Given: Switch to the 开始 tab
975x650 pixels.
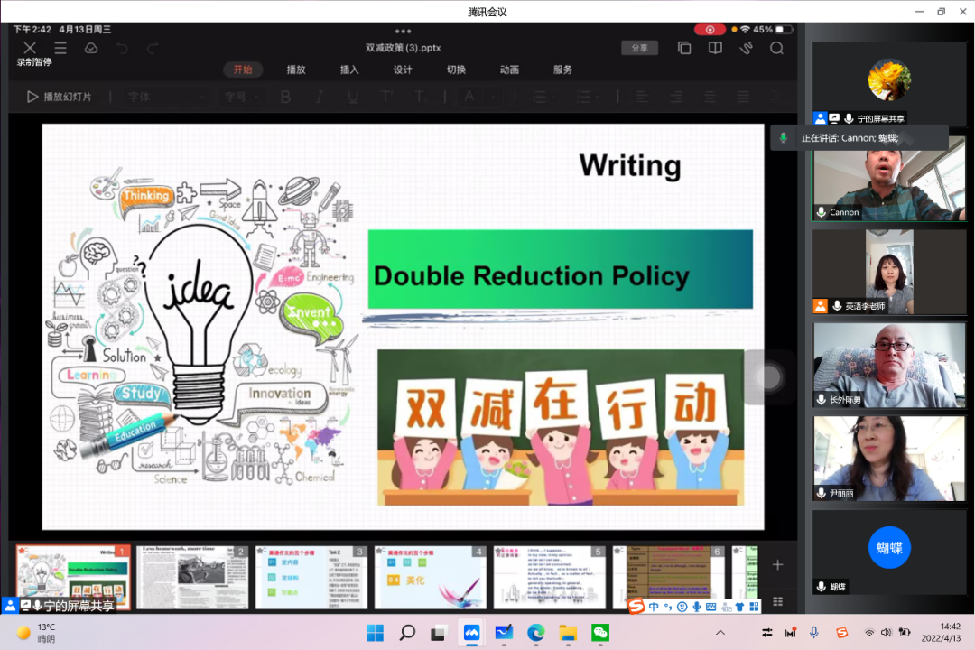Looking at the screenshot, I should (243, 70).
